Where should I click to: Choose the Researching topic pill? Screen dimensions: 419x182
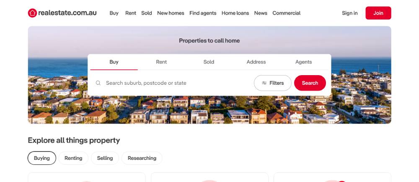[x=142, y=158]
